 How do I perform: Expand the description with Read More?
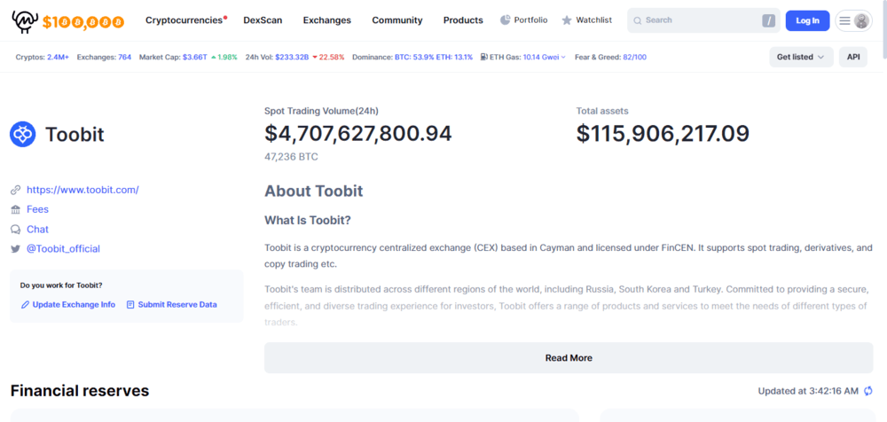point(569,357)
